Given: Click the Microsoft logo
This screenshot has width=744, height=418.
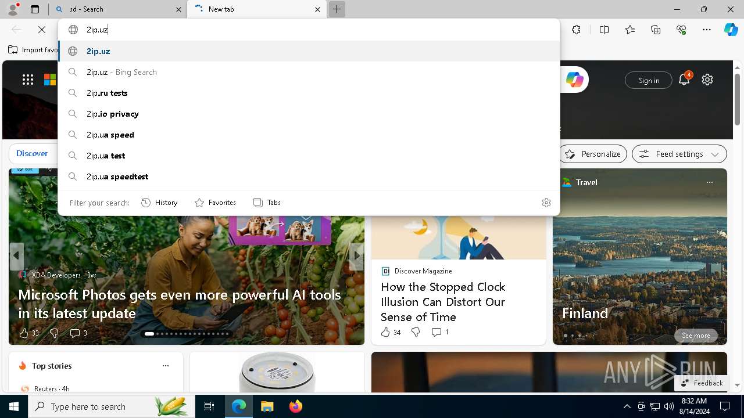Looking at the screenshot, I should 50,80.
